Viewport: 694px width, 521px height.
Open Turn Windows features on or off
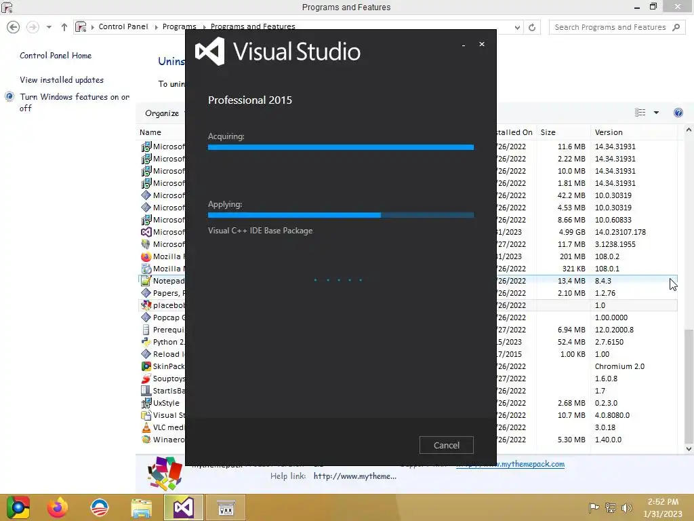click(75, 102)
